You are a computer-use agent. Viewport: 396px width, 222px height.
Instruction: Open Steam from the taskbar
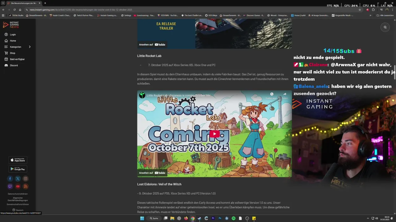pyautogui.click(x=200, y=218)
